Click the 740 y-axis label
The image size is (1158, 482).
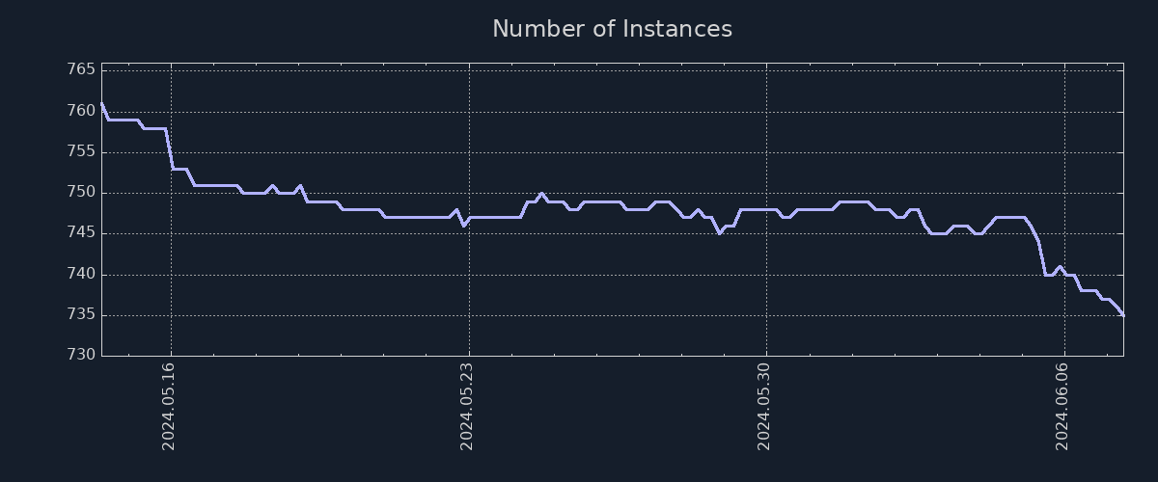pyautogui.click(x=81, y=274)
